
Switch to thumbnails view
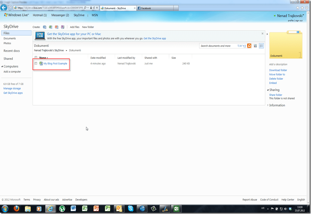[255, 46]
